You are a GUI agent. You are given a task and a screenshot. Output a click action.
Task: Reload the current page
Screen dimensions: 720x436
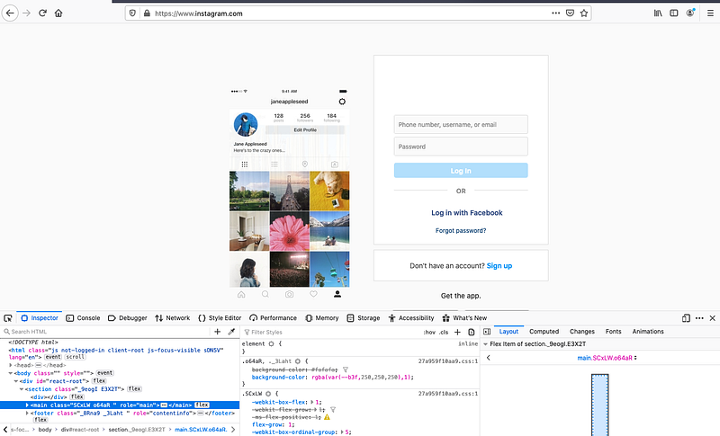pos(42,13)
